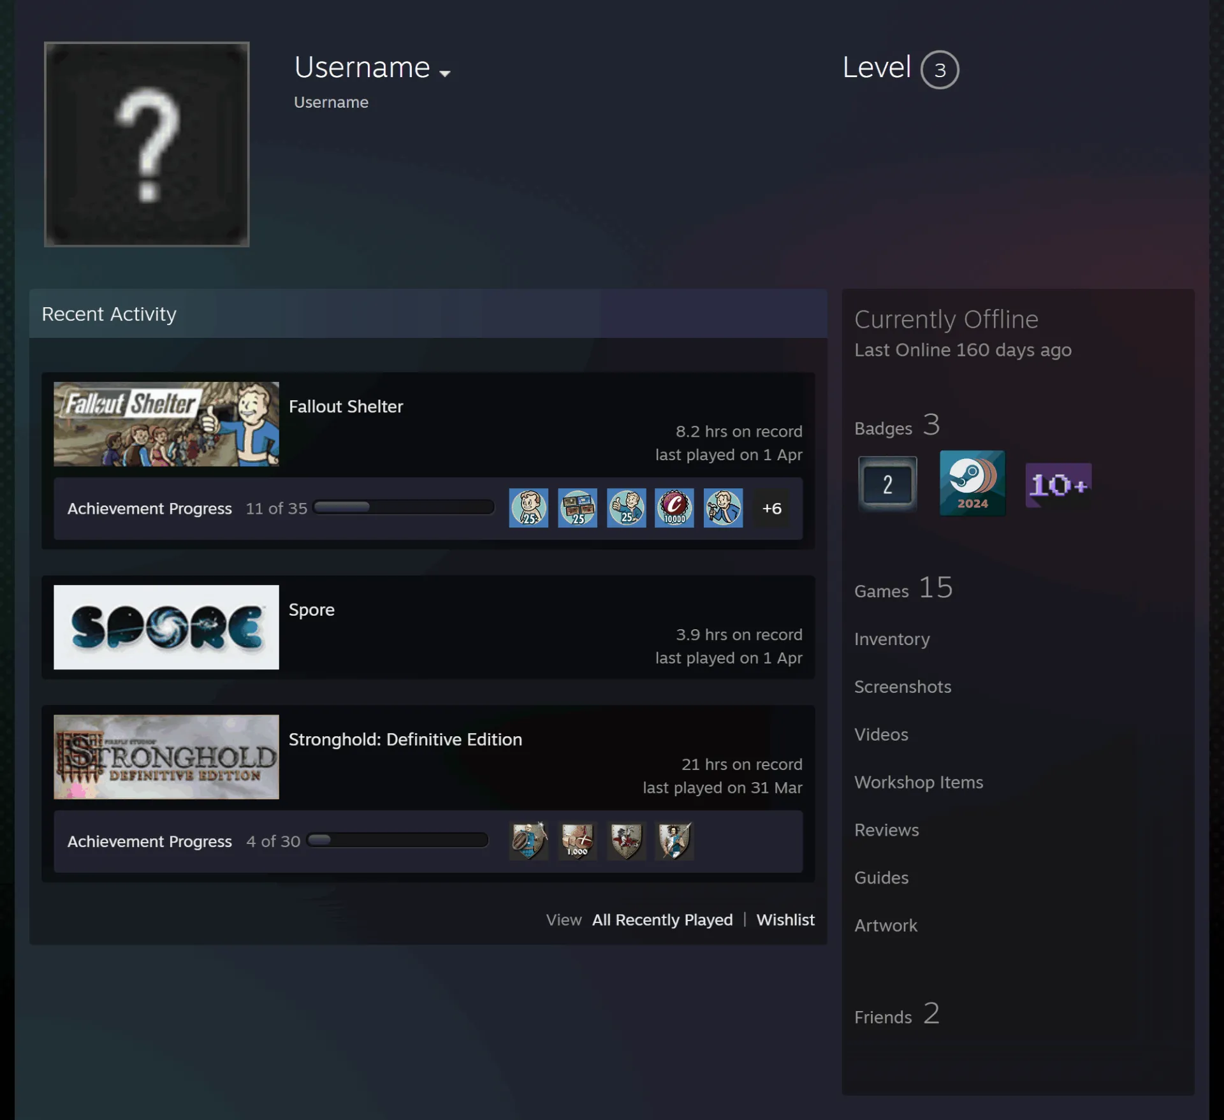Open the Fallout Shelter game banner
Image resolution: width=1224 pixels, height=1120 pixels.
click(x=166, y=424)
